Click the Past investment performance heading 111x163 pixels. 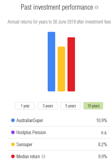tap(57, 7)
